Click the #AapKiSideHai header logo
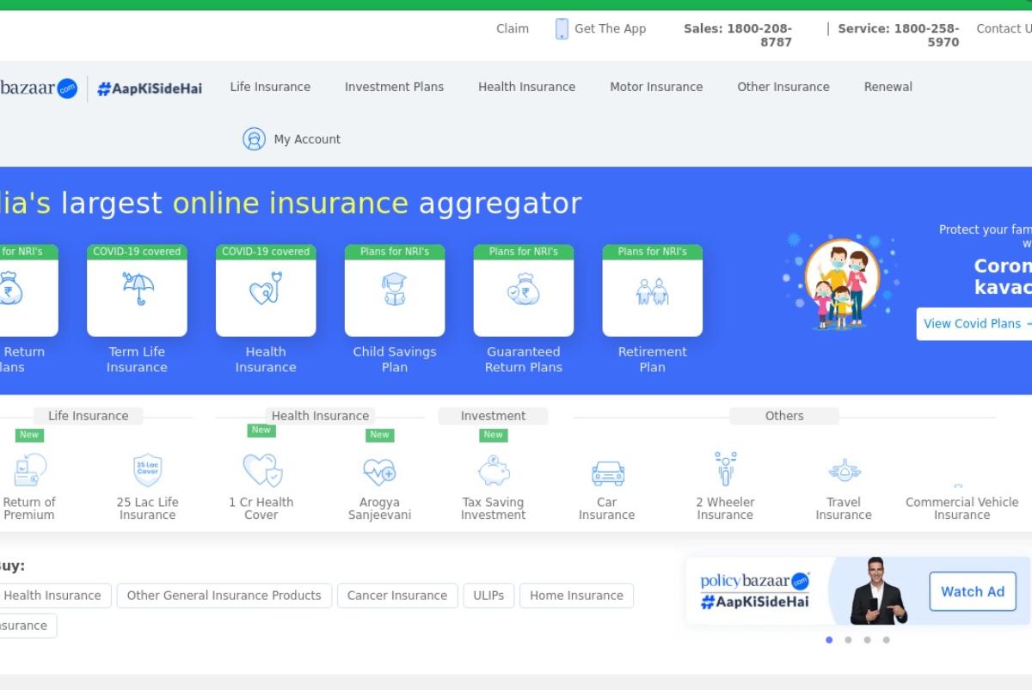This screenshot has height=690, width=1032. pos(150,88)
